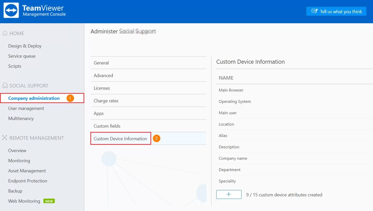
Task: Click the Social Support building icon
Action: click(x=5, y=85)
